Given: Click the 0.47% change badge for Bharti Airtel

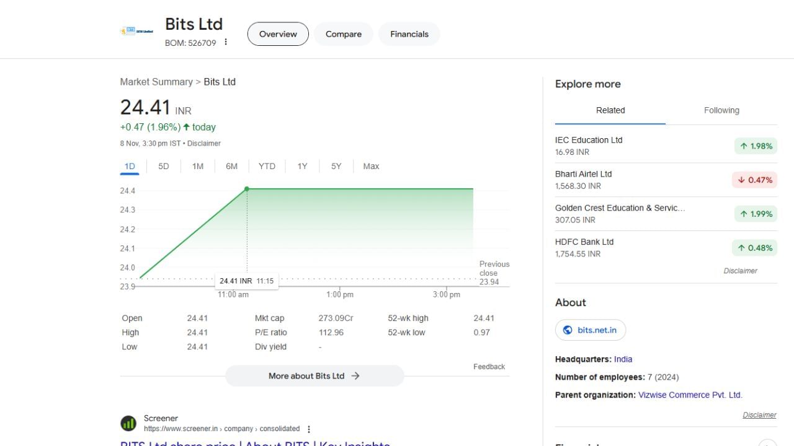Looking at the screenshot, I should tap(755, 180).
